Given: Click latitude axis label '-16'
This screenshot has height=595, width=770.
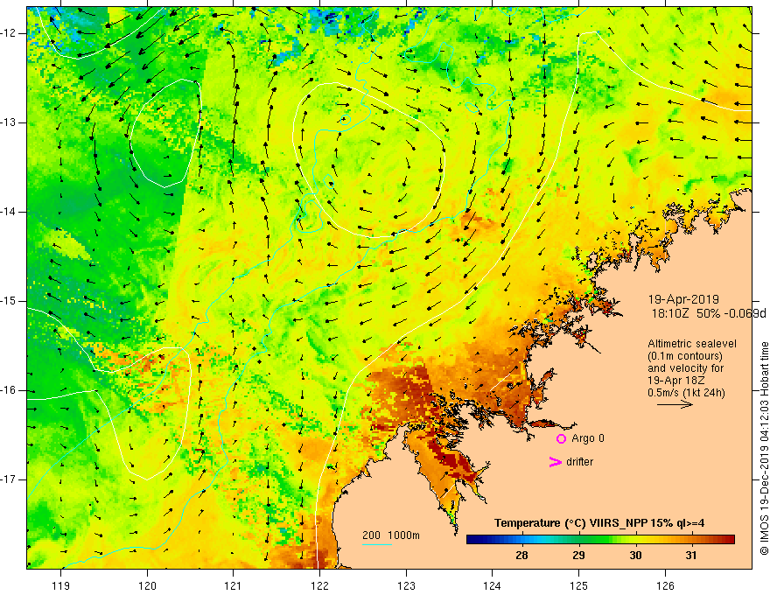Looking at the screenshot, I should tap(10, 390).
